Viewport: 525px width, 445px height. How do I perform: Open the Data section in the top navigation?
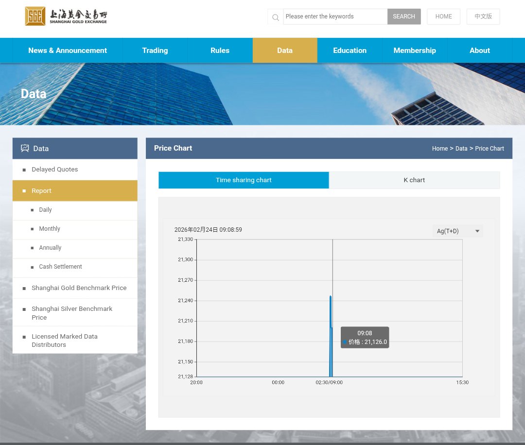(285, 50)
